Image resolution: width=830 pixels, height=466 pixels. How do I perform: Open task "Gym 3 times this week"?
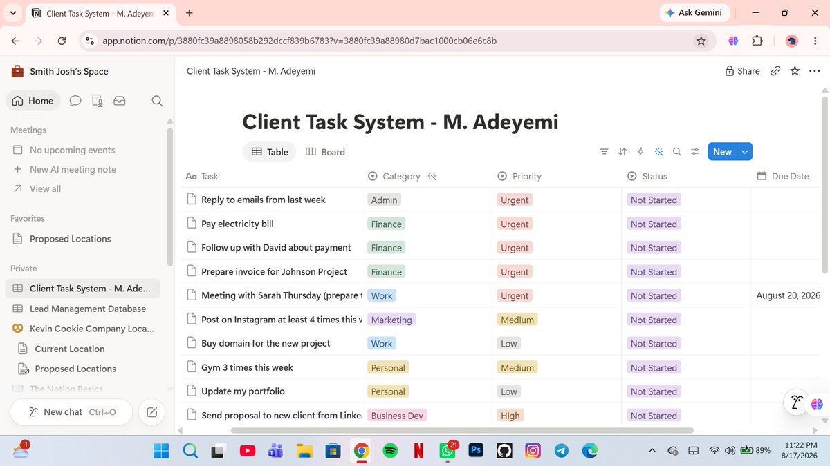click(247, 367)
